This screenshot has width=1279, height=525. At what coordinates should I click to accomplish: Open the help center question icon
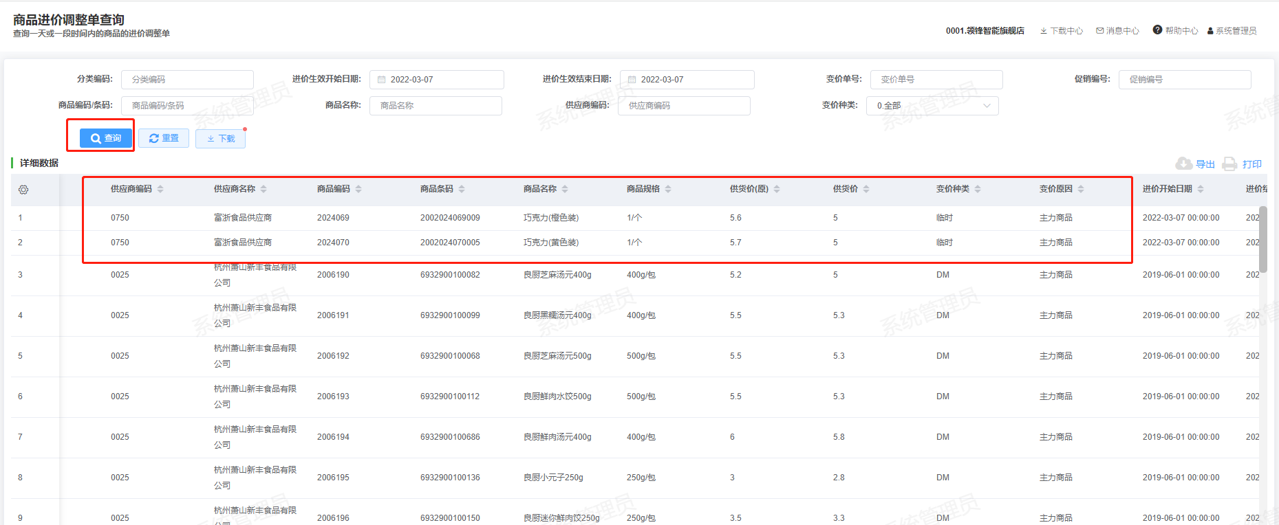(1157, 30)
